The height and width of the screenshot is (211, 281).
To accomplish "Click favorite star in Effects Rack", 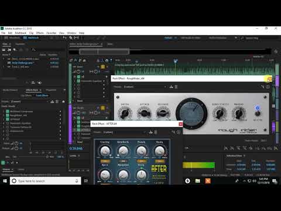I will pos(63,101).
